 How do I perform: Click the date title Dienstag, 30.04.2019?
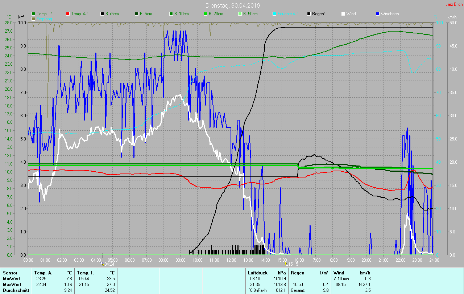tap(232, 5)
